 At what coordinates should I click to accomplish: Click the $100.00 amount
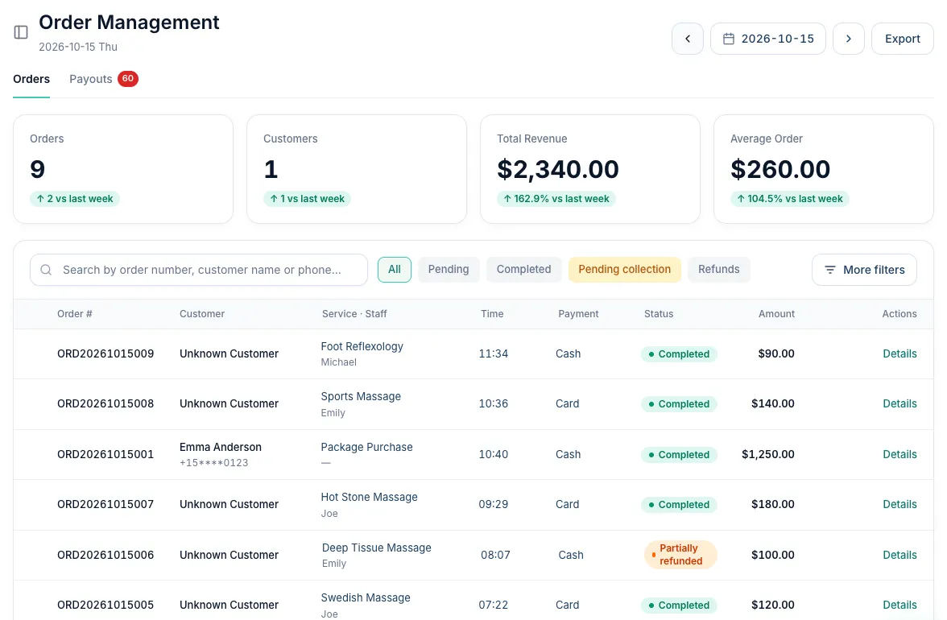pos(772,555)
